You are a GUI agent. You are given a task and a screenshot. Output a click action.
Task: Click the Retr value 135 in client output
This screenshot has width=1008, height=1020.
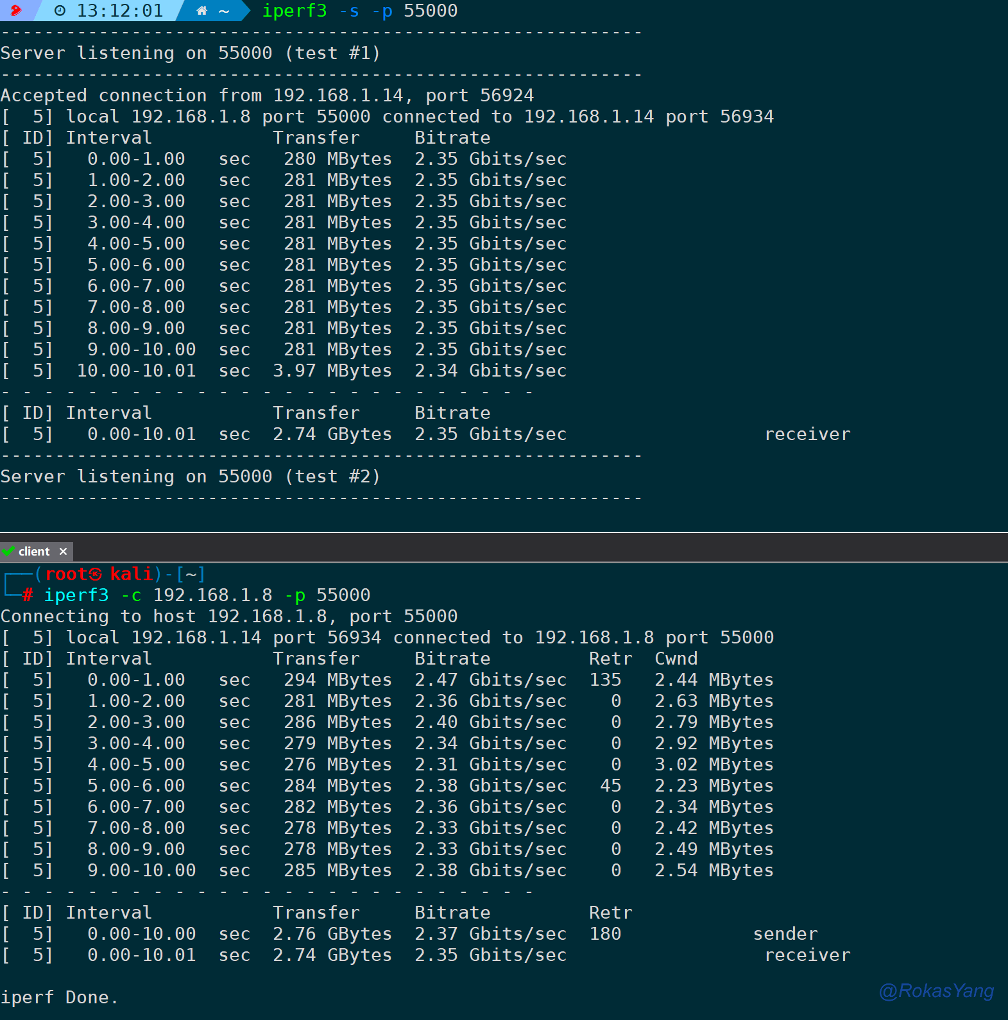[605, 680]
